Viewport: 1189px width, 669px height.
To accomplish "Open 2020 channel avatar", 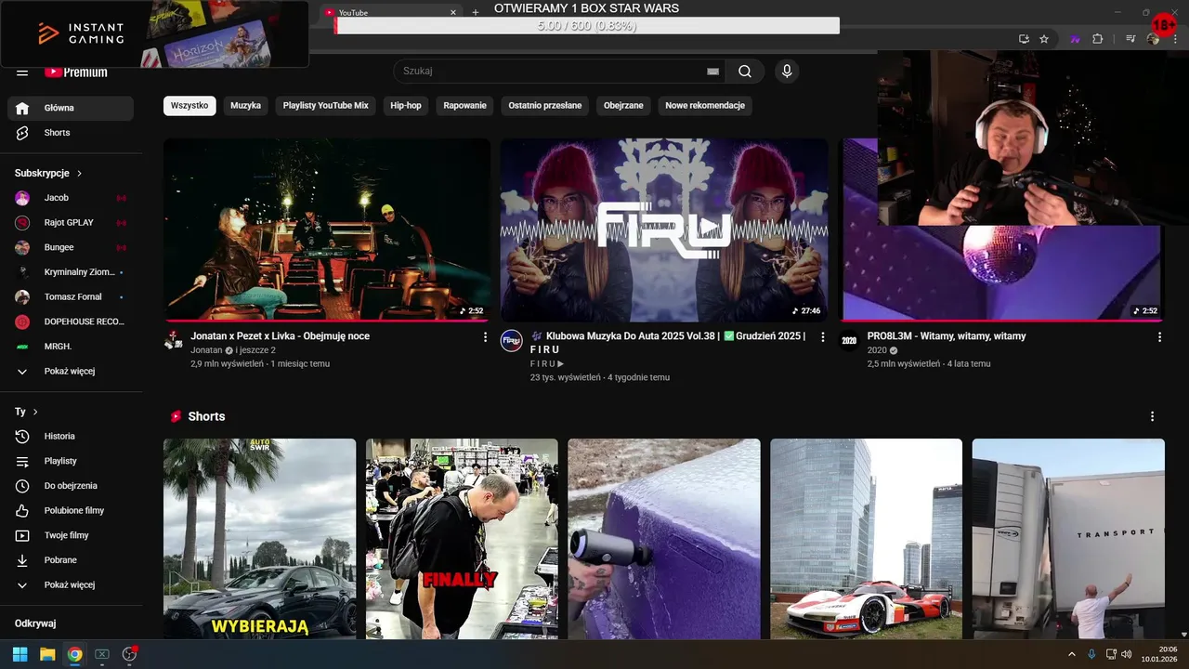I will (849, 340).
